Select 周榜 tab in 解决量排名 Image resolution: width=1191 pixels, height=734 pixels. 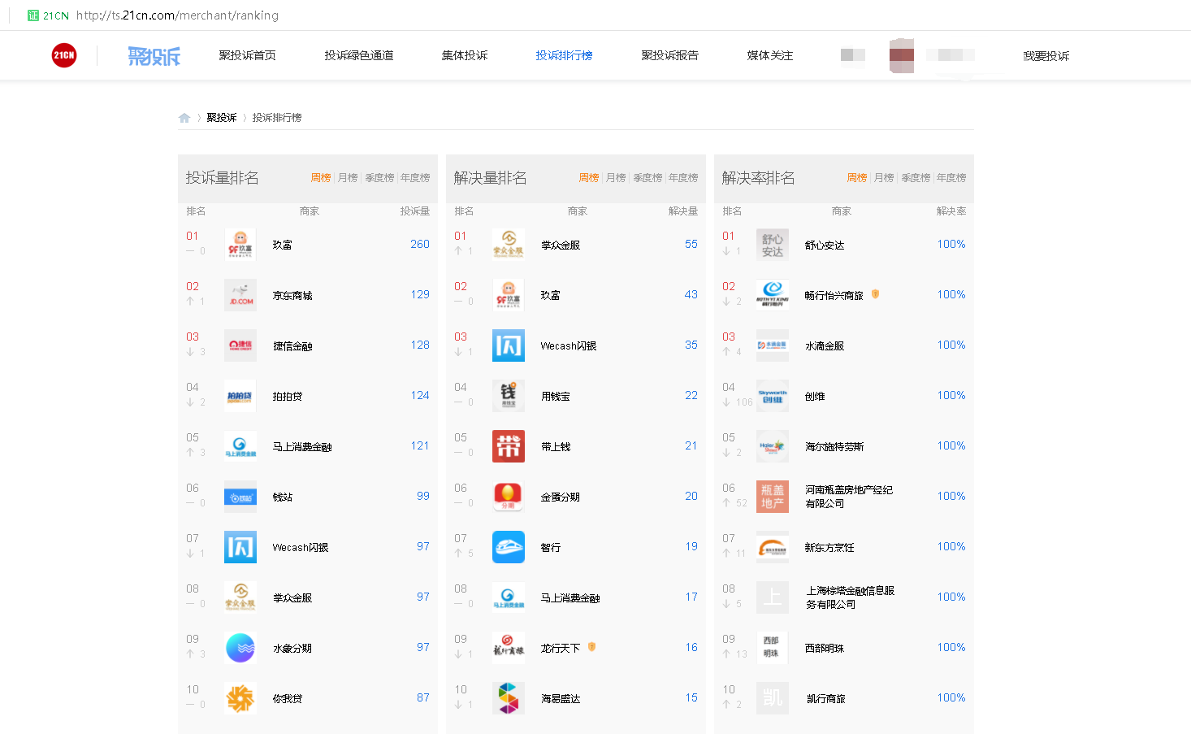[589, 177]
